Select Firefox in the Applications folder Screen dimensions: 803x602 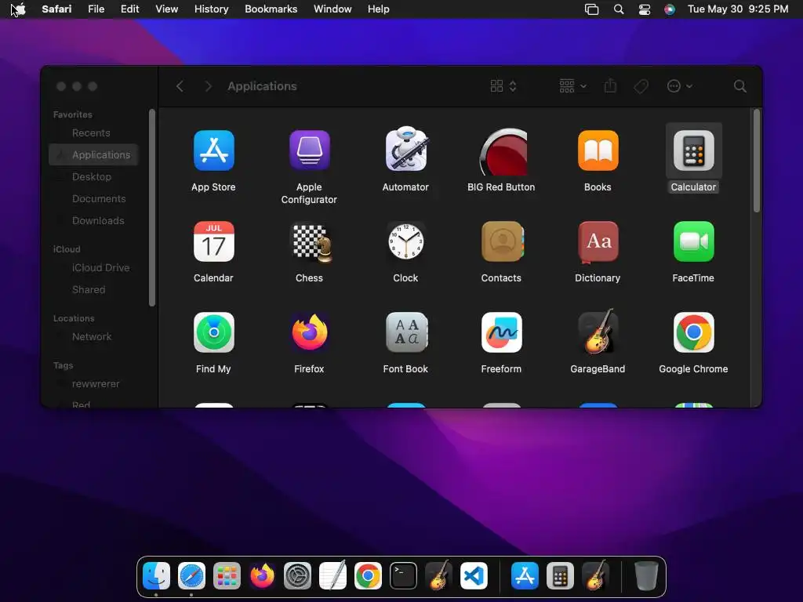(x=309, y=332)
